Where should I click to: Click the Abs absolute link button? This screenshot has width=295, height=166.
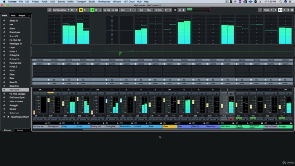point(149,10)
